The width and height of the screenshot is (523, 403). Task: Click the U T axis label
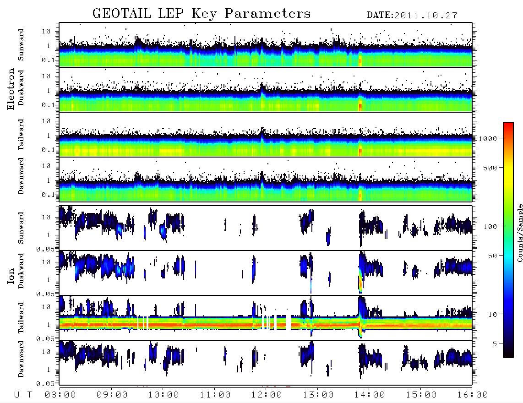coord(23,395)
